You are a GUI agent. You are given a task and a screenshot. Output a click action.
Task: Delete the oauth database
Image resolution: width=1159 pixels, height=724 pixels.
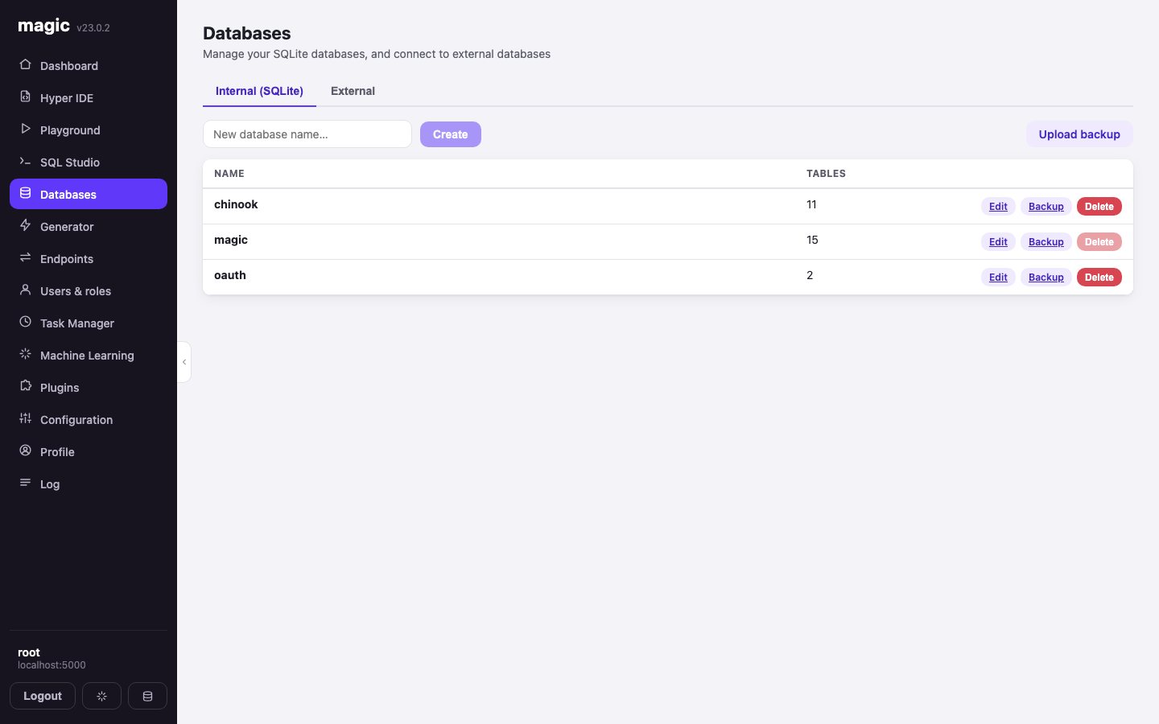[1099, 278]
